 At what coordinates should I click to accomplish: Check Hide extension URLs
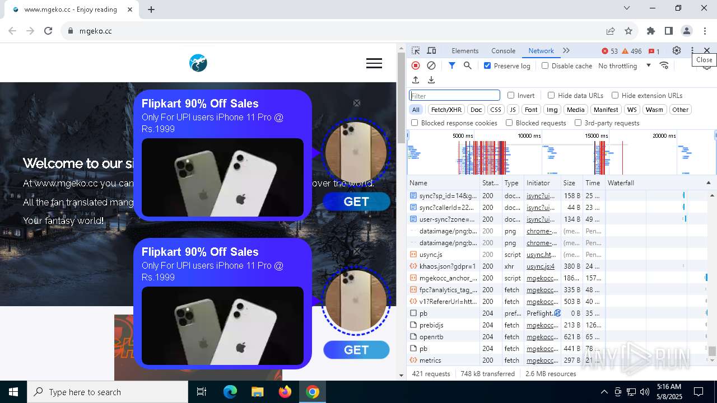pyautogui.click(x=615, y=95)
